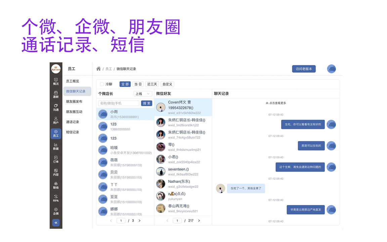
Task: Click the 访问老版本 button
Action: click(304, 69)
